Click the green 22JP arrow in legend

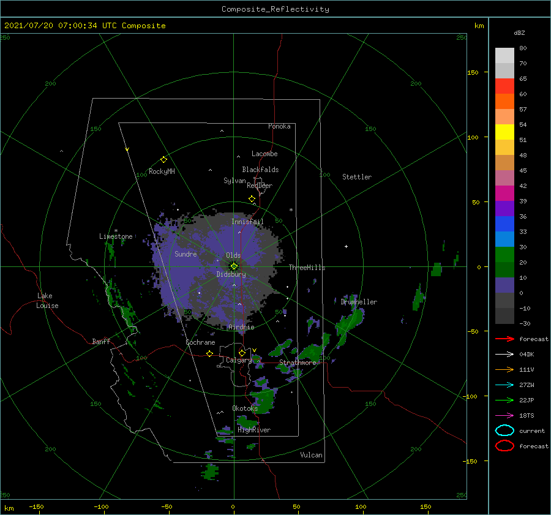504,400
